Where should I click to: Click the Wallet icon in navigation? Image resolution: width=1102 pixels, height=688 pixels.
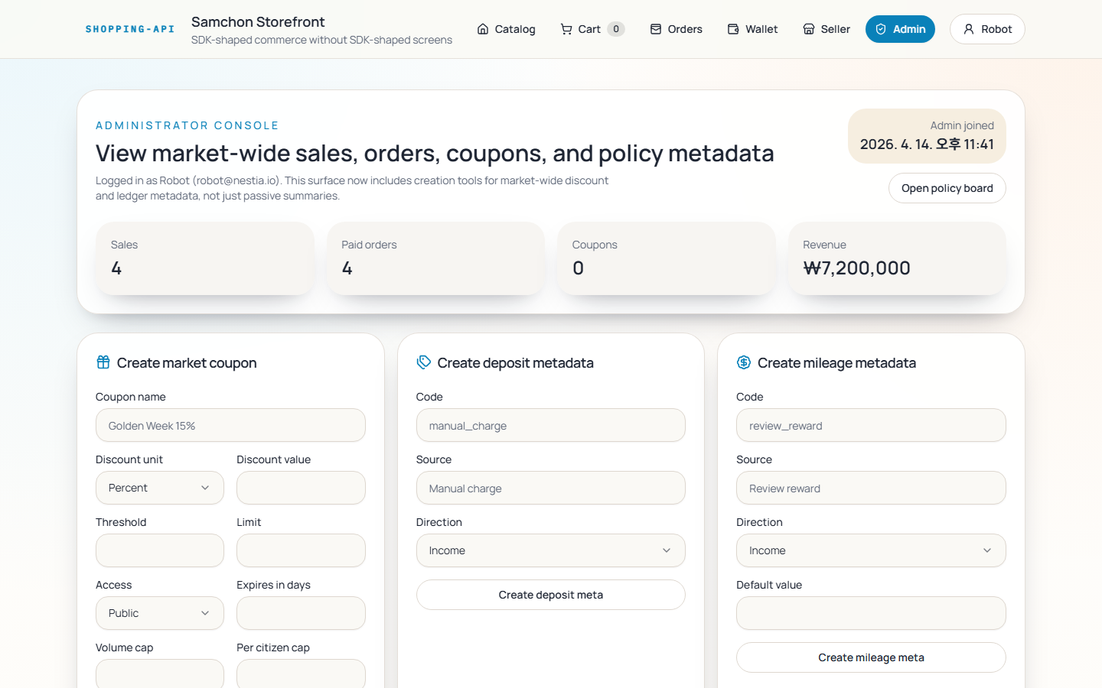[733, 29]
